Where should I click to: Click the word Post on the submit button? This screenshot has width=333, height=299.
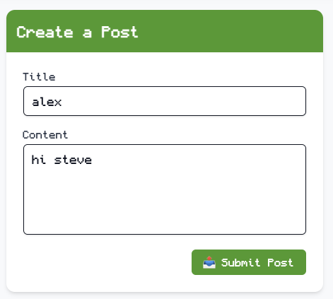[x=280, y=262]
